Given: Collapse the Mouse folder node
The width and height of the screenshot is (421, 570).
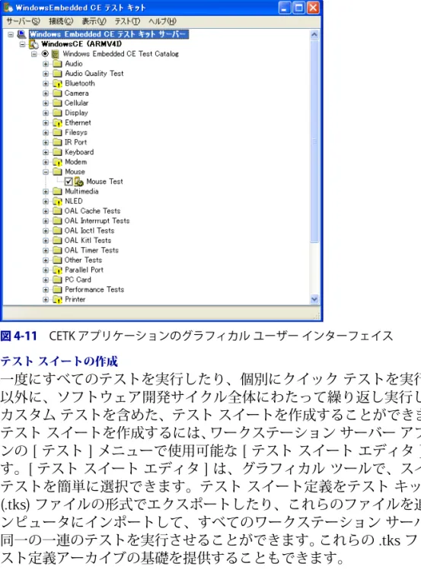Looking at the screenshot, I should 46,172.
